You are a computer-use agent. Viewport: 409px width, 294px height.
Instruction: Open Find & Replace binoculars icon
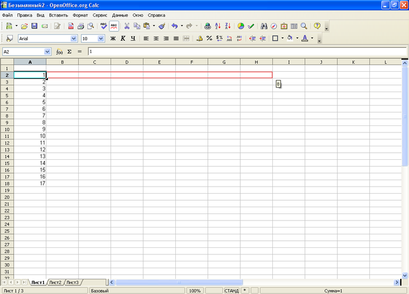point(264,26)
